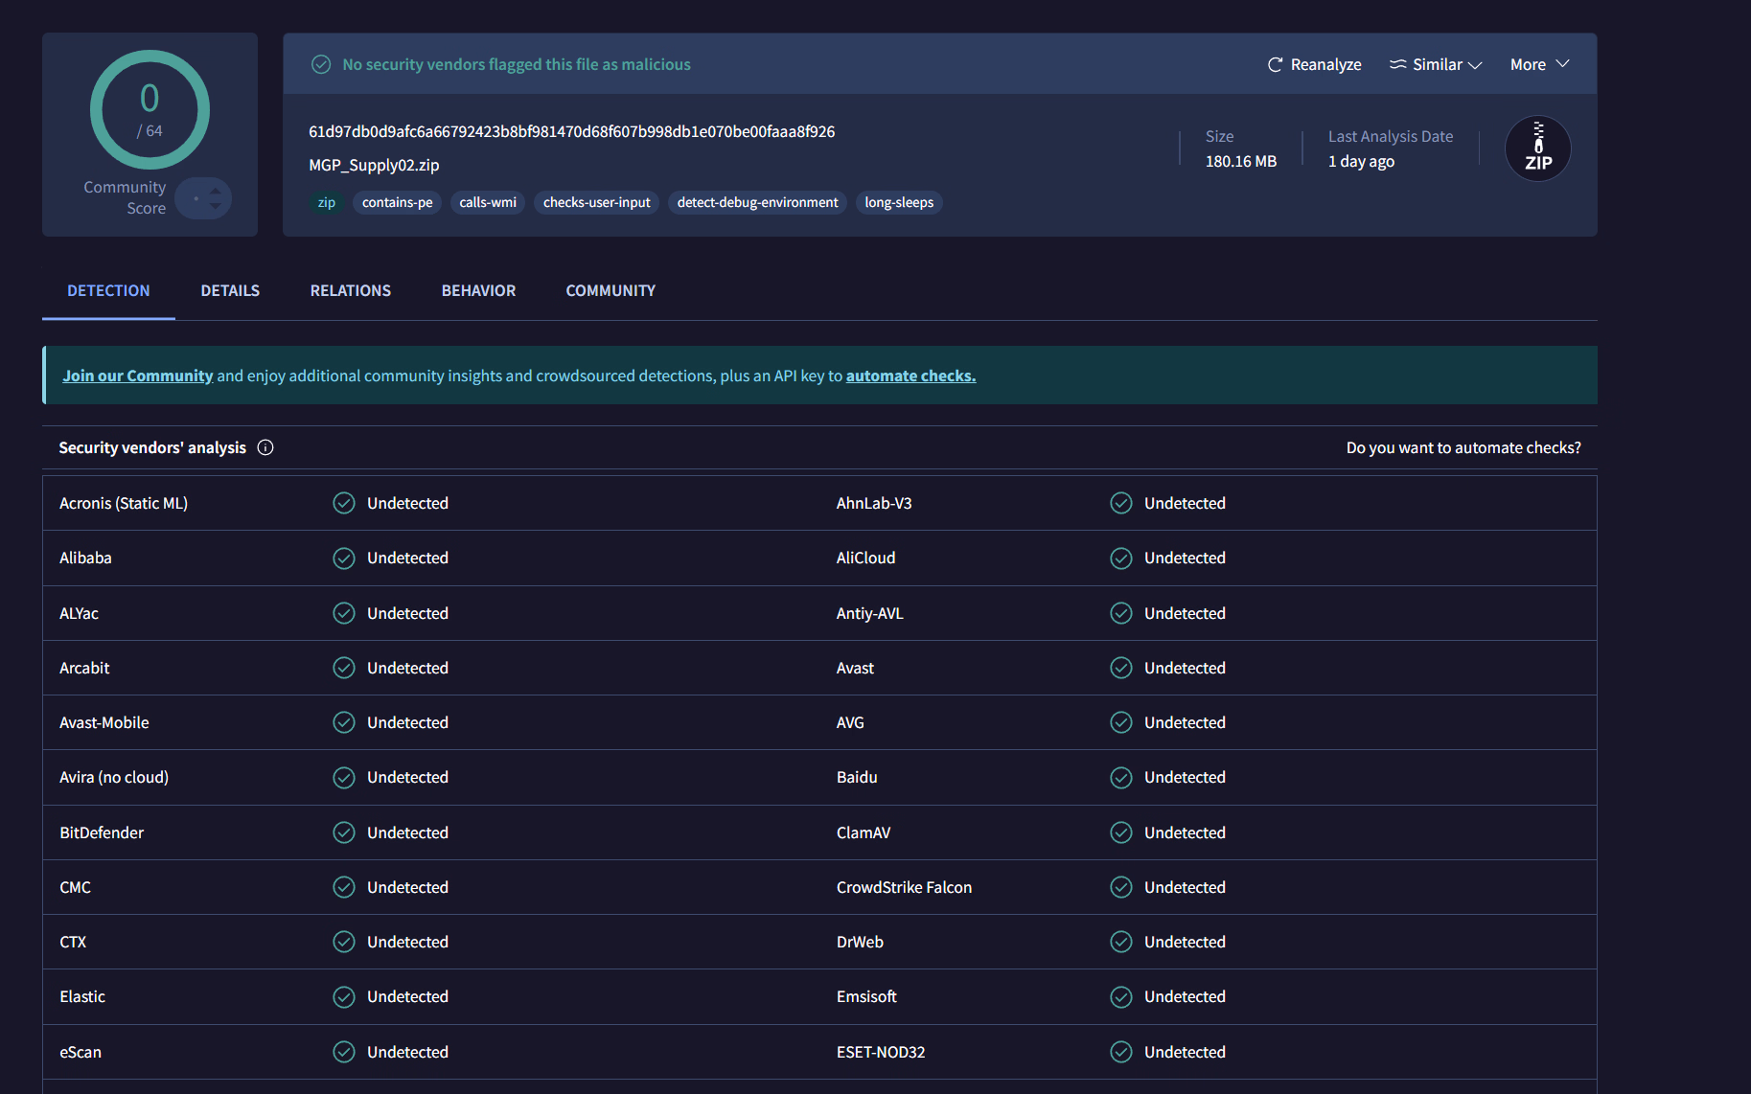Screen dimensions: 1751x1094
Task: Click the Undetected checkmark for Acronis
Action: [x=344, y=503]
